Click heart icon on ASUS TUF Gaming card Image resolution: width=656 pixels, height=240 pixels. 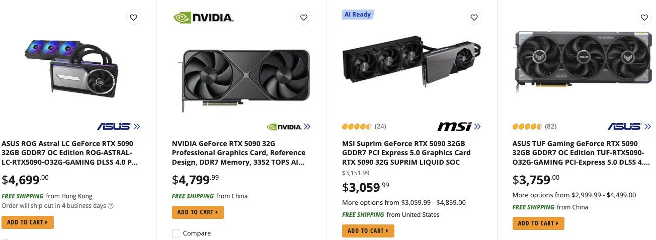644,18
